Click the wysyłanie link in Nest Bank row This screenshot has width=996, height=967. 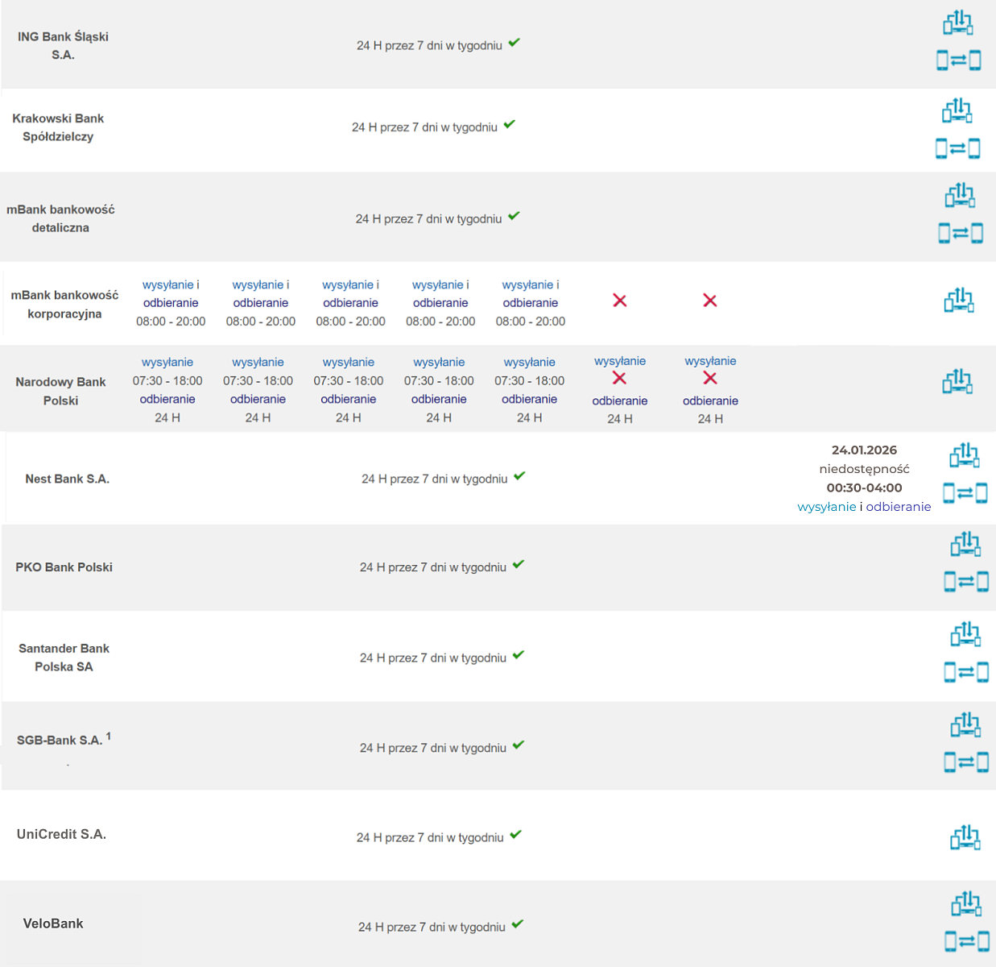click(x=826, y=507)
